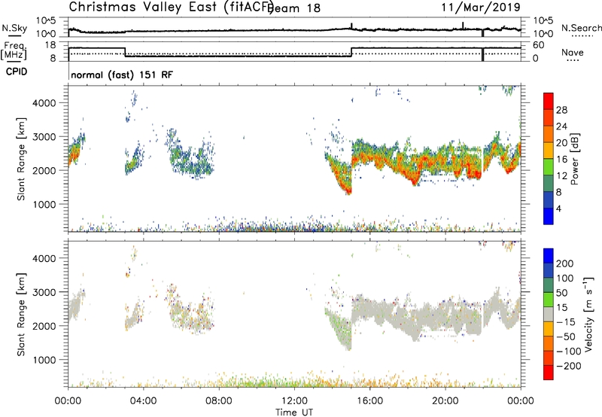Select the 1000 tick in the velocity panel
This screenshot has width=602, height=417.
[44, 360]
